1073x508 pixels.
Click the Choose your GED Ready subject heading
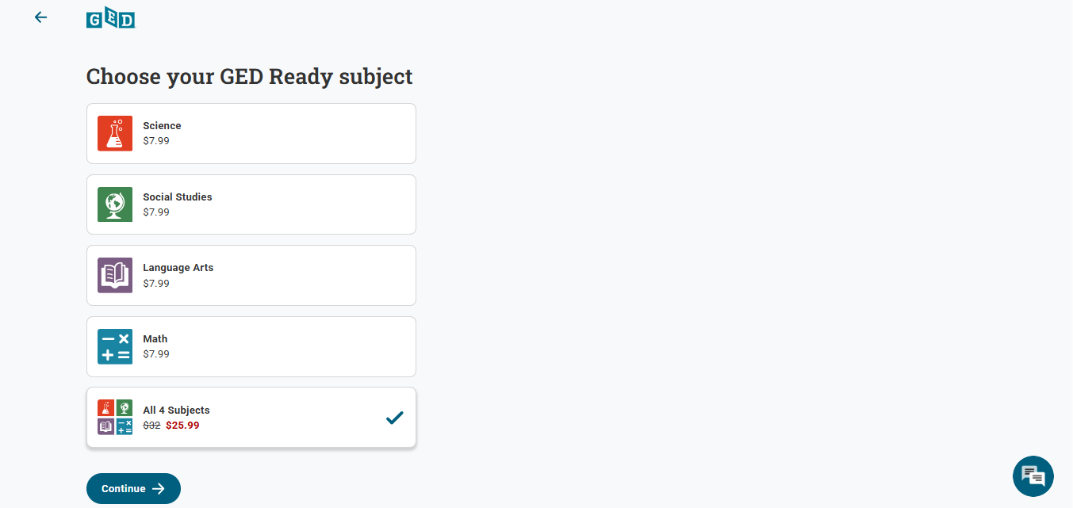pyautogui.click(x=249, y=77)
